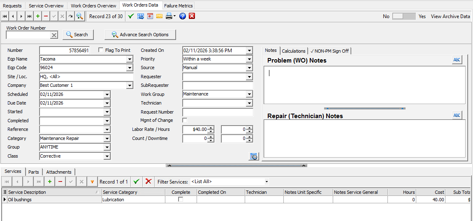Open help with blue question mark icon
This screenshot has width=473, height=221.
[183, 16]
